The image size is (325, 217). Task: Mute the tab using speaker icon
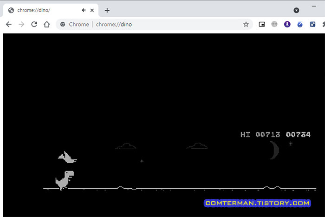84,10
